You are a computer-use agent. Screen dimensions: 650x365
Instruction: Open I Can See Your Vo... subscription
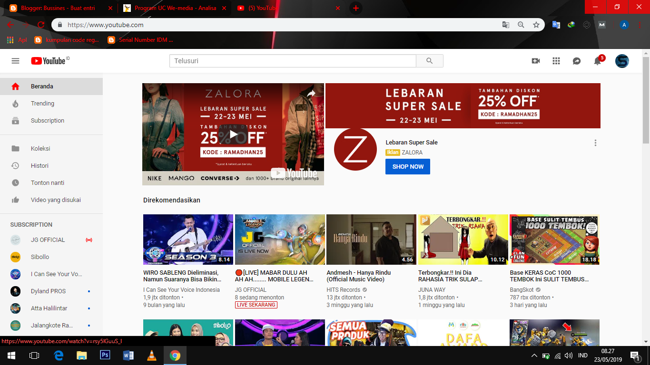tap(51, 274)
